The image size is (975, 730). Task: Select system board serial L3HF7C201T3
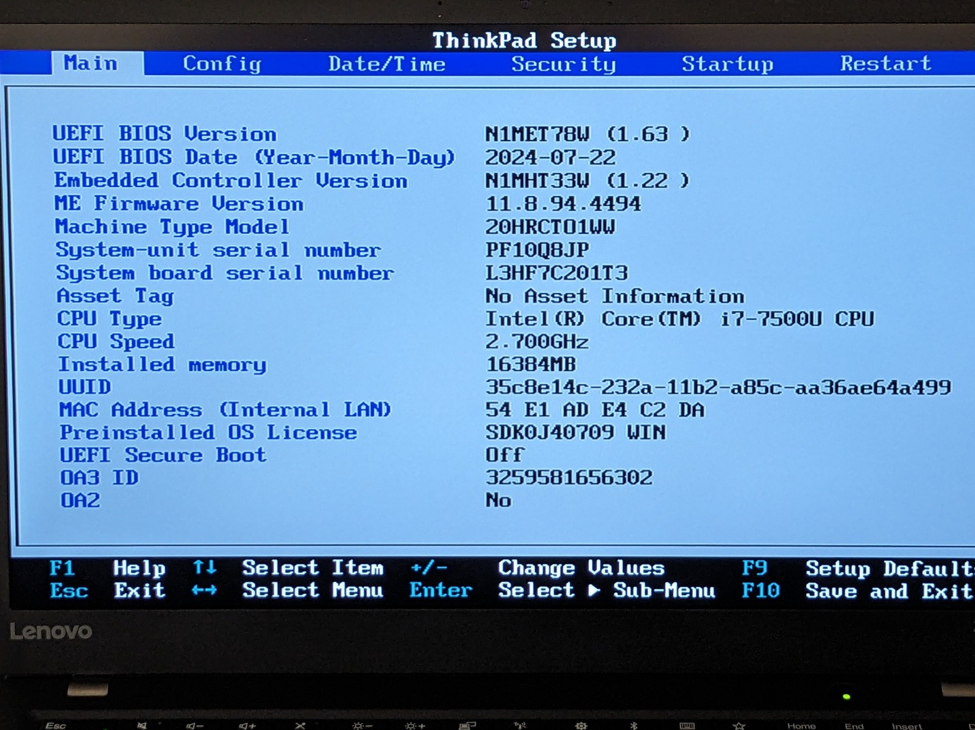[556, 273]
